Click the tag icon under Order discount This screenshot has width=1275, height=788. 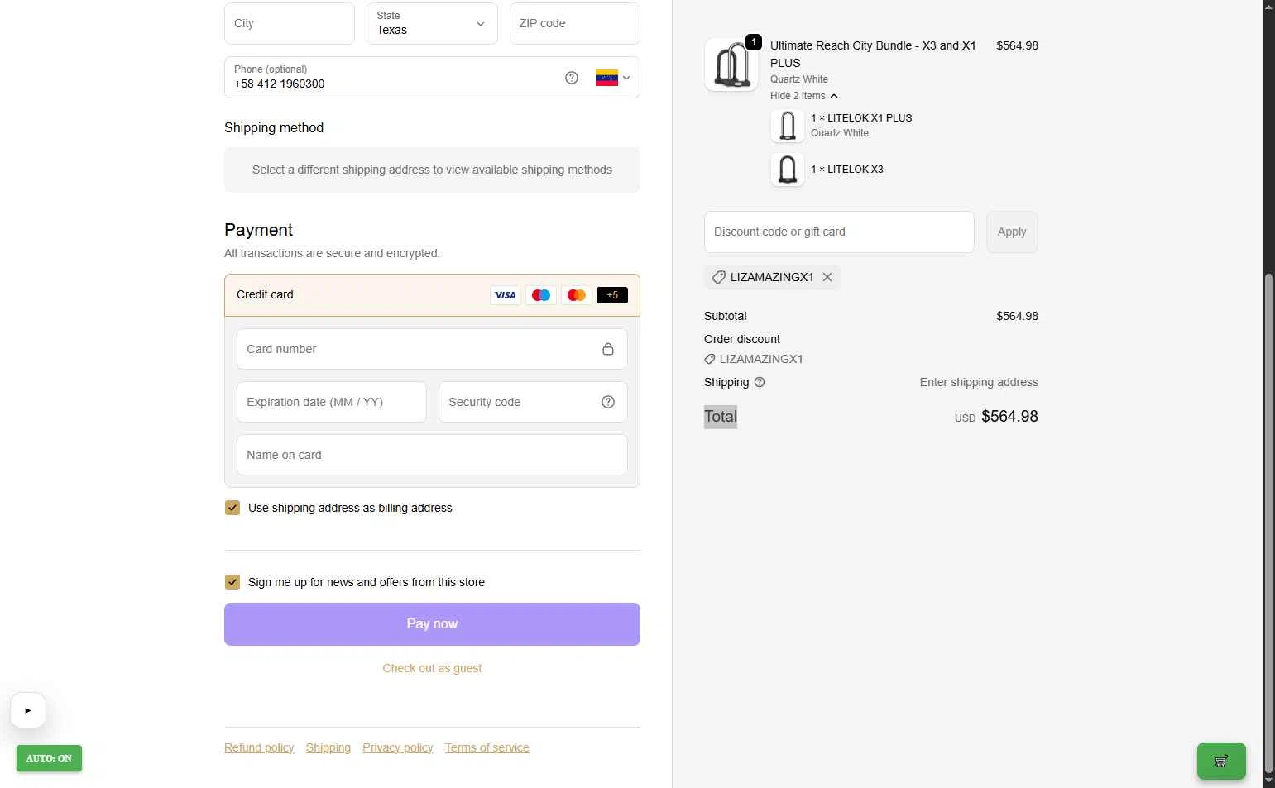click(710, 359)
